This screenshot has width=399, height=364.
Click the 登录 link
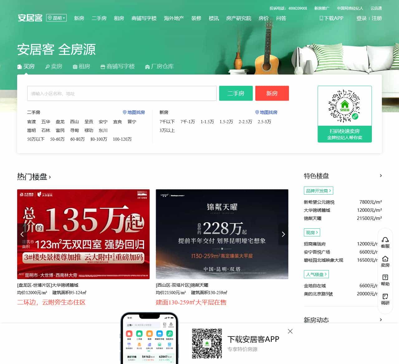361,18
